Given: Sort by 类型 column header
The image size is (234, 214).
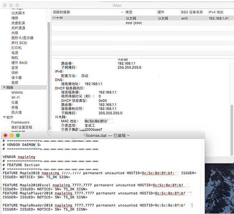Looking at the screenshot, I should pyautogui.click(x=129, y=12).
